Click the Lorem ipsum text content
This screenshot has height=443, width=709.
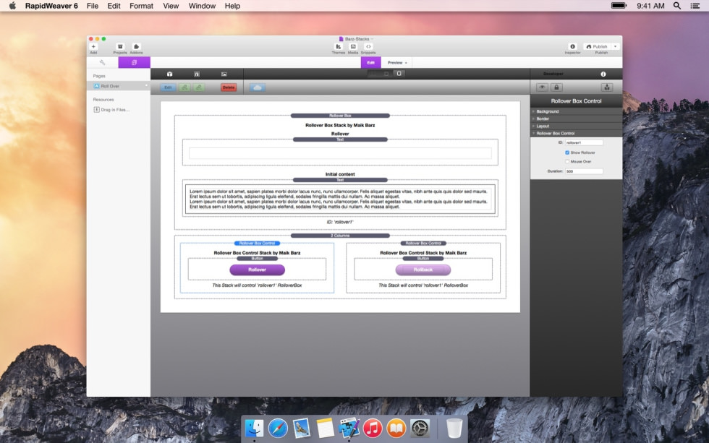pyautogui.click(x=340, y=199)
